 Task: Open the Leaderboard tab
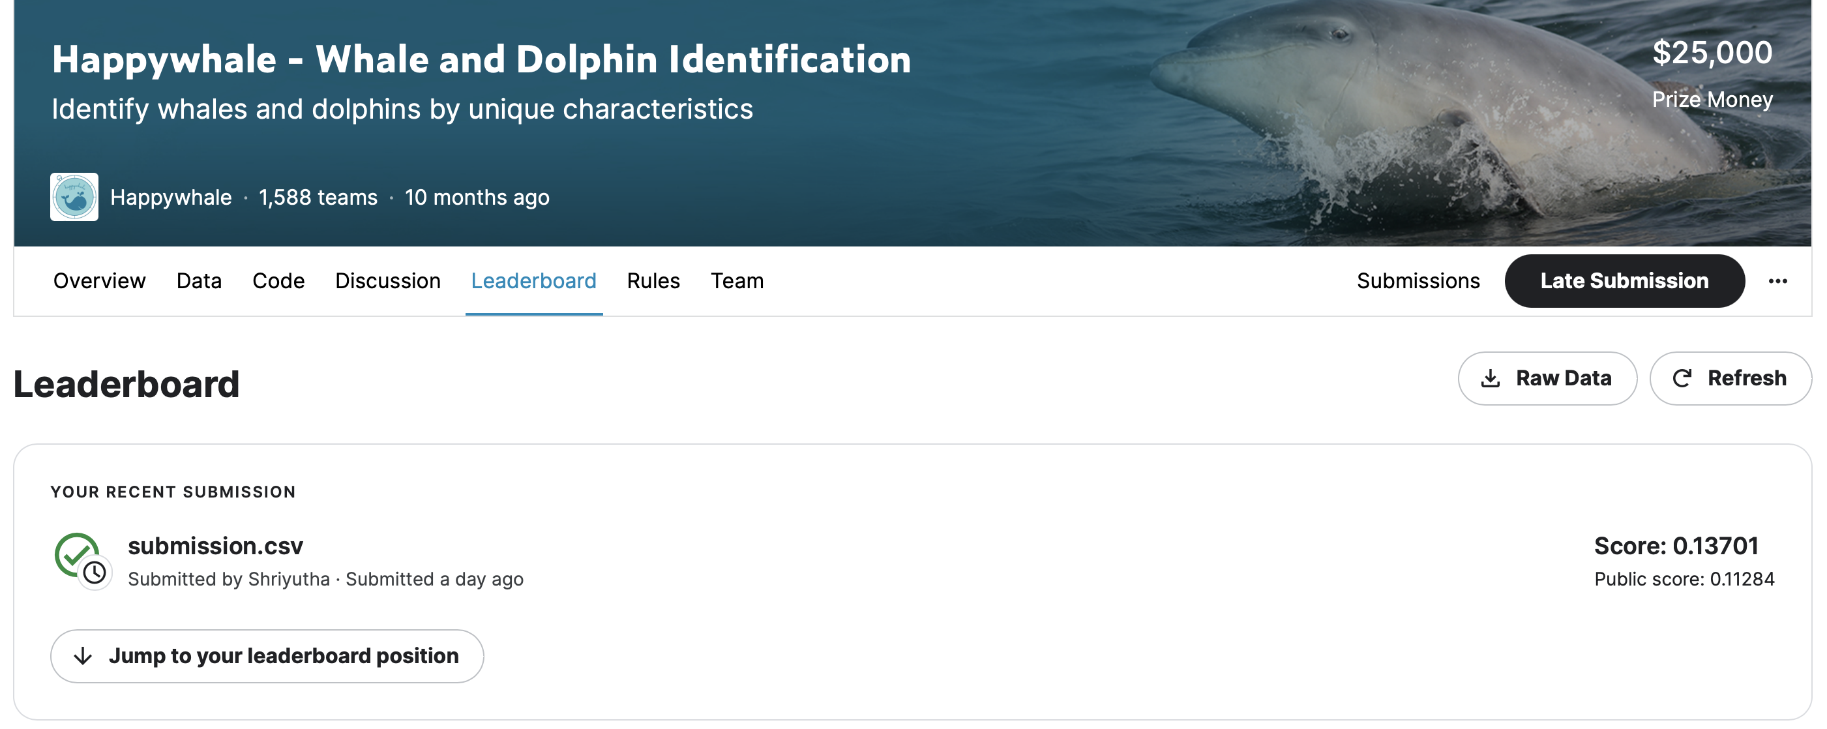tap(534, 281)
